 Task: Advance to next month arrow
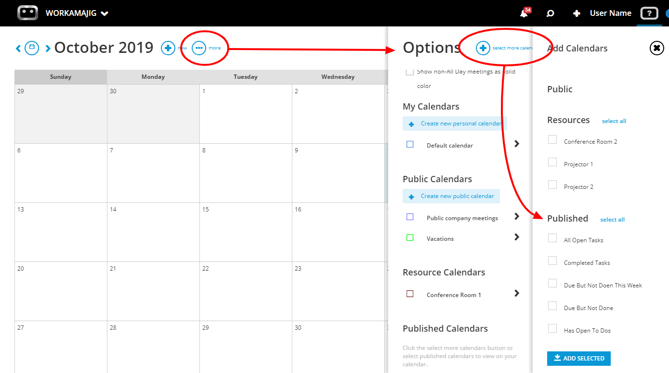coord(48,48)
